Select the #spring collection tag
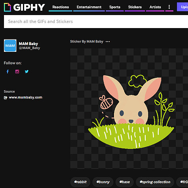This screenshot has height=188, width=188. click(x=155, y=182)
